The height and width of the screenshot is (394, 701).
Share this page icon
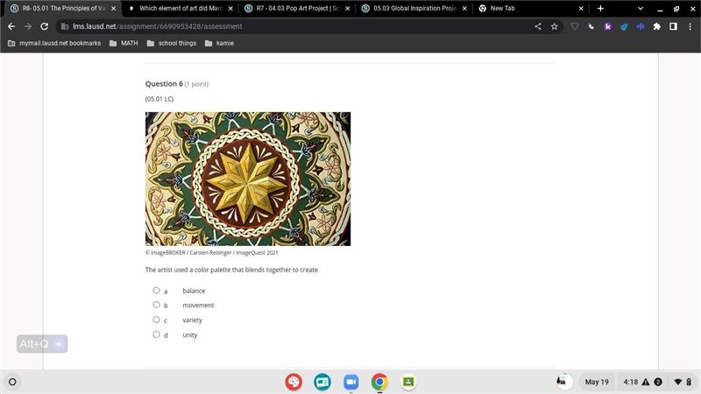(538, 26)
